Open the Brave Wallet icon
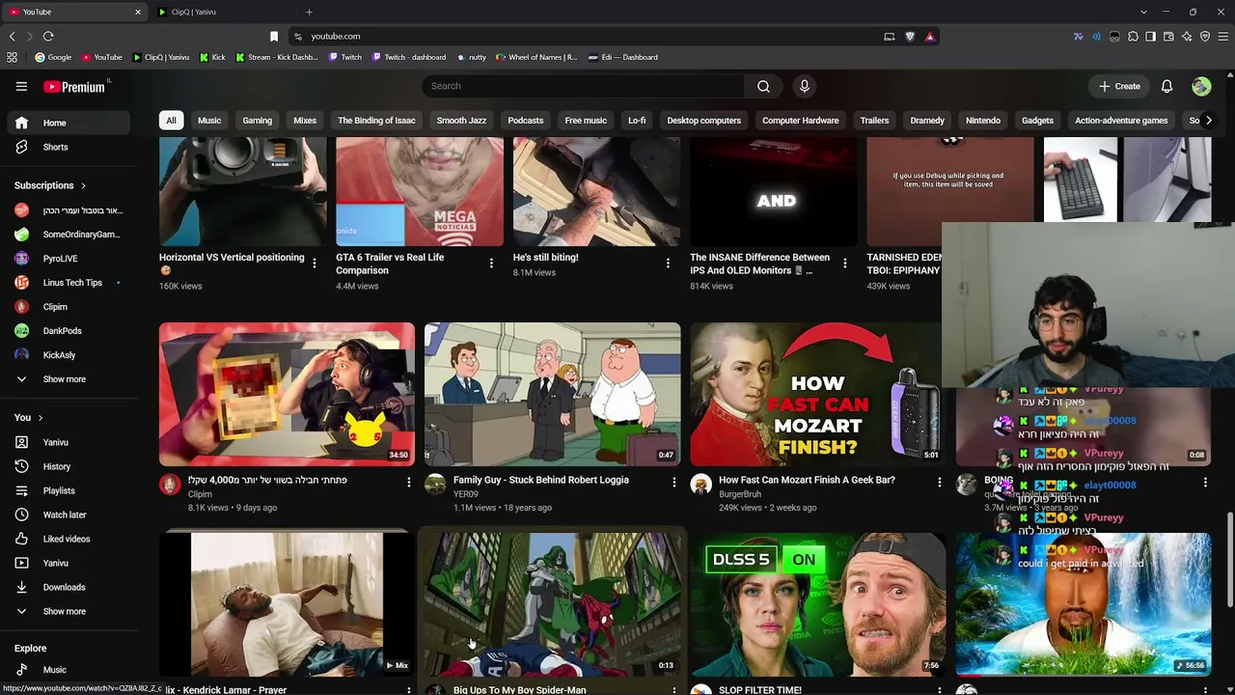The height and width of the screenshot is (695, 1235). pyautogui.click(x=1168, y=37)
